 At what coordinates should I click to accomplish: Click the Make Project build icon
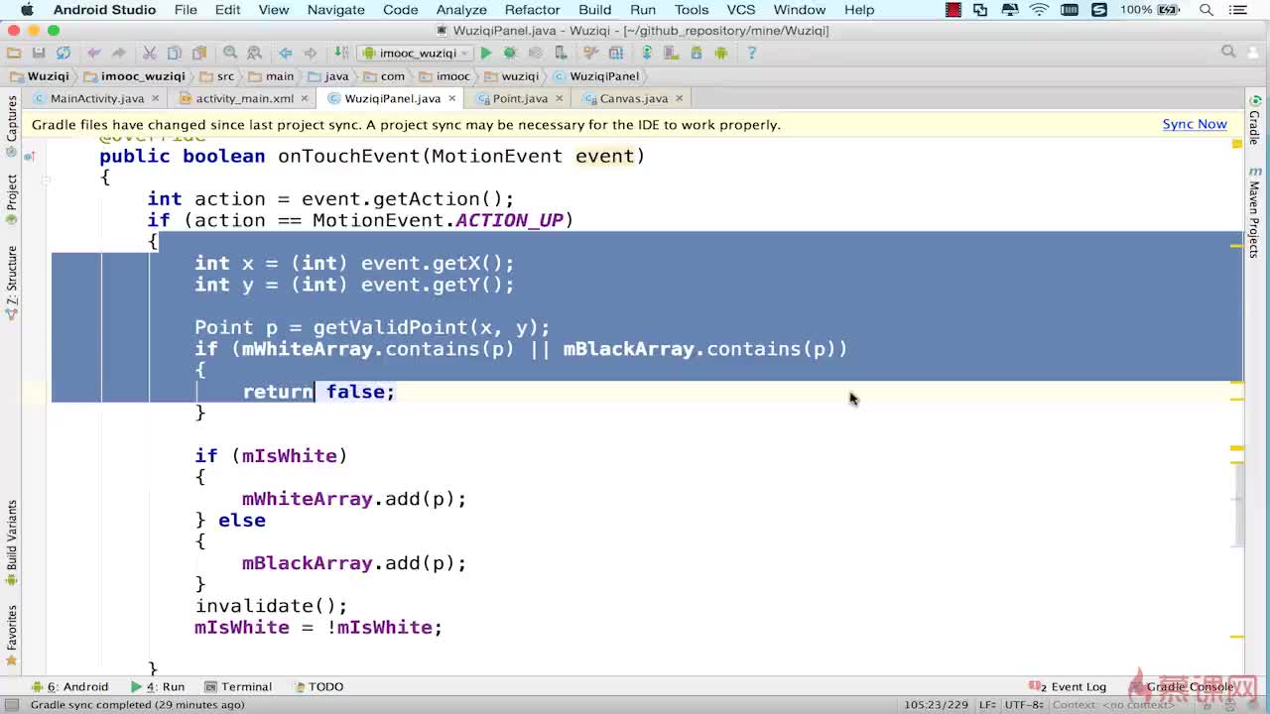tap(340, 53)
